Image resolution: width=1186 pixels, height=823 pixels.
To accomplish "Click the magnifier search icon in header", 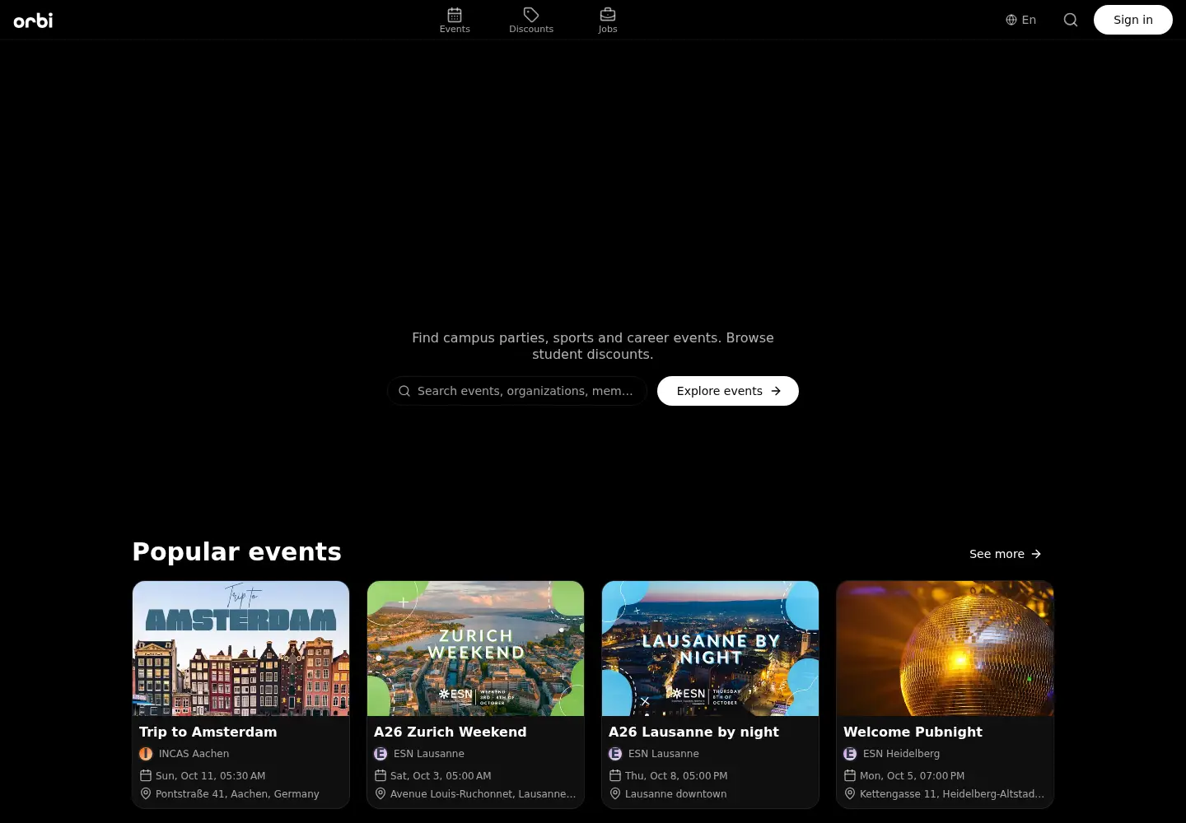I will pyautogui.click(x=1071, y=20).
